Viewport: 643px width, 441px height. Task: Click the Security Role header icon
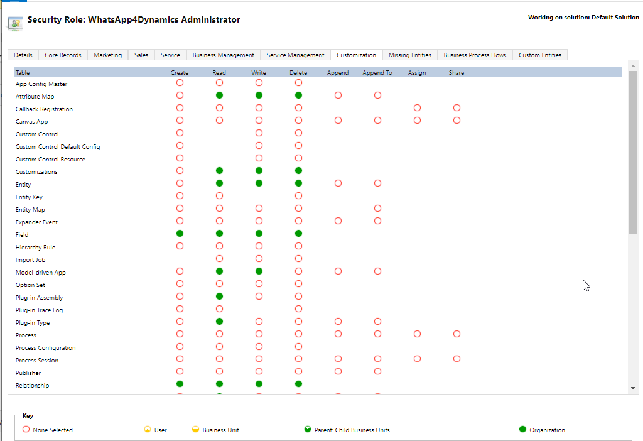click(x=15, y=23)
